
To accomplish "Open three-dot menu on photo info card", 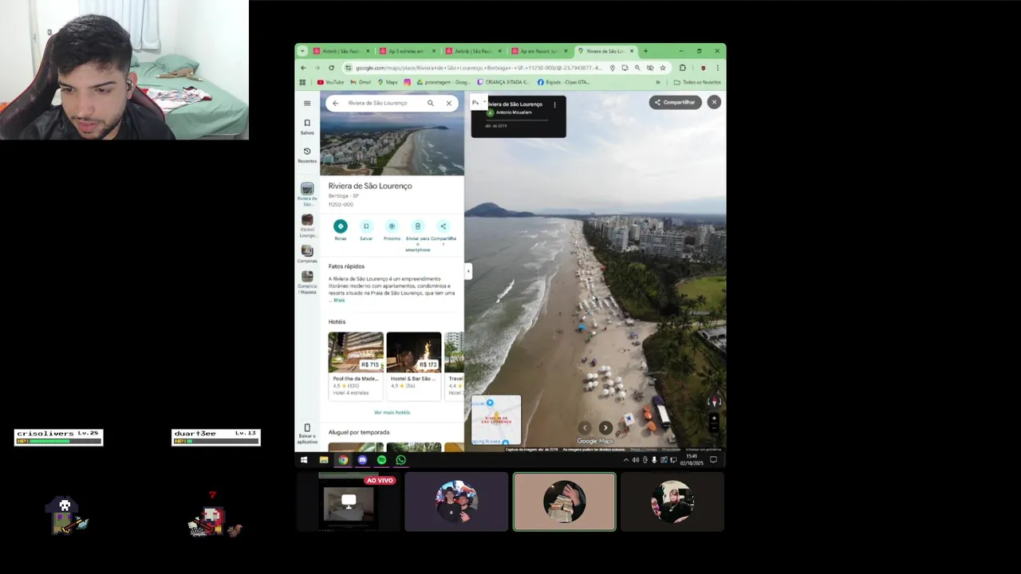I will [x=554, y=104].
